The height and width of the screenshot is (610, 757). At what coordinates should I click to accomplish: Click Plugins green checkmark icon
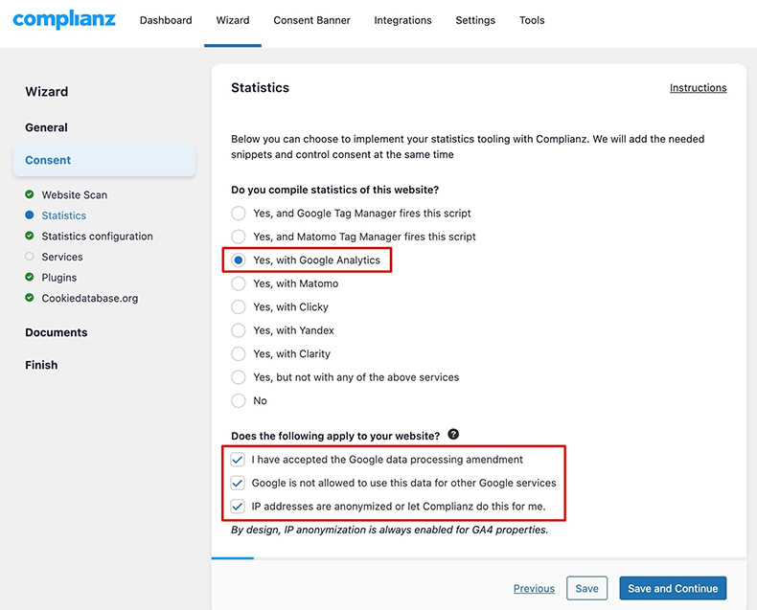(x=30, y=277)
